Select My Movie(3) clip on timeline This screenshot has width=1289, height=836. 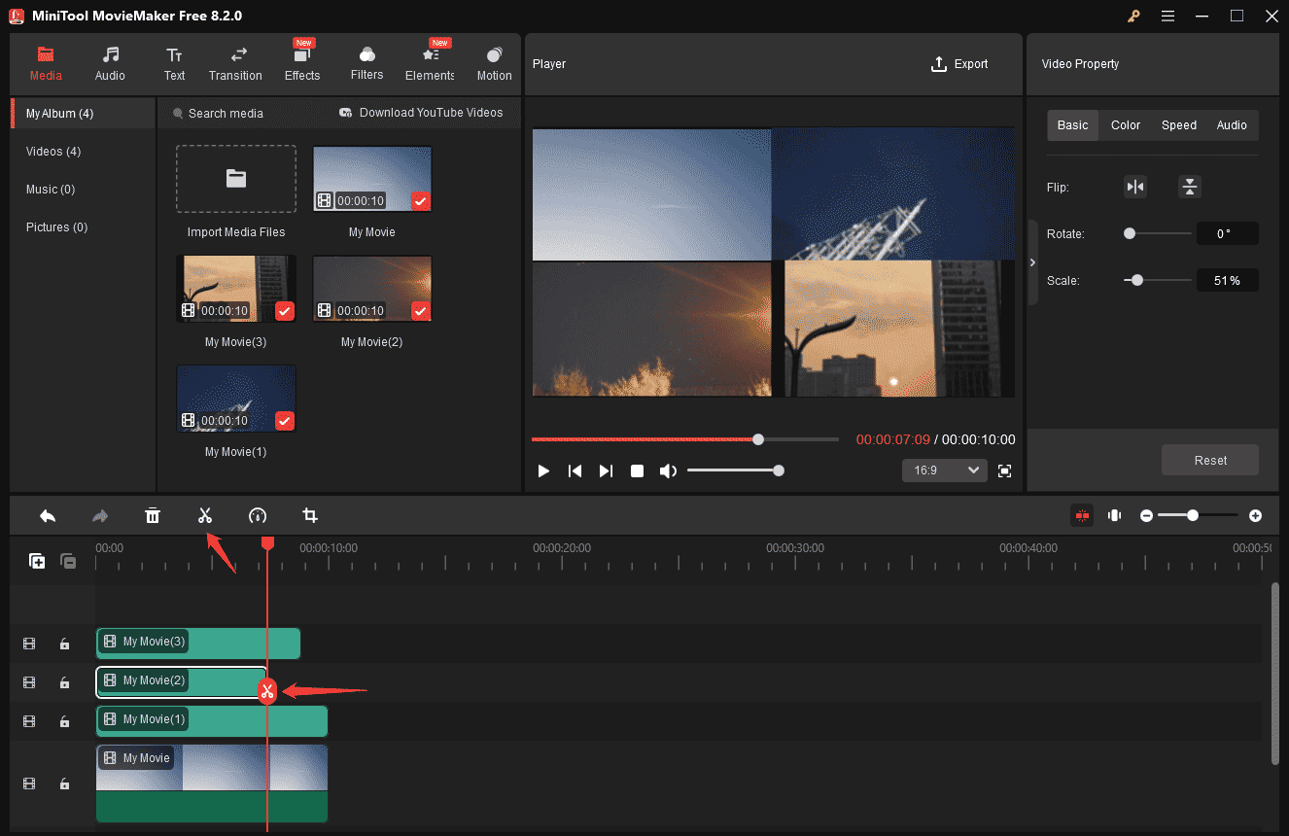pyautogui.click(x=198, y=644)
